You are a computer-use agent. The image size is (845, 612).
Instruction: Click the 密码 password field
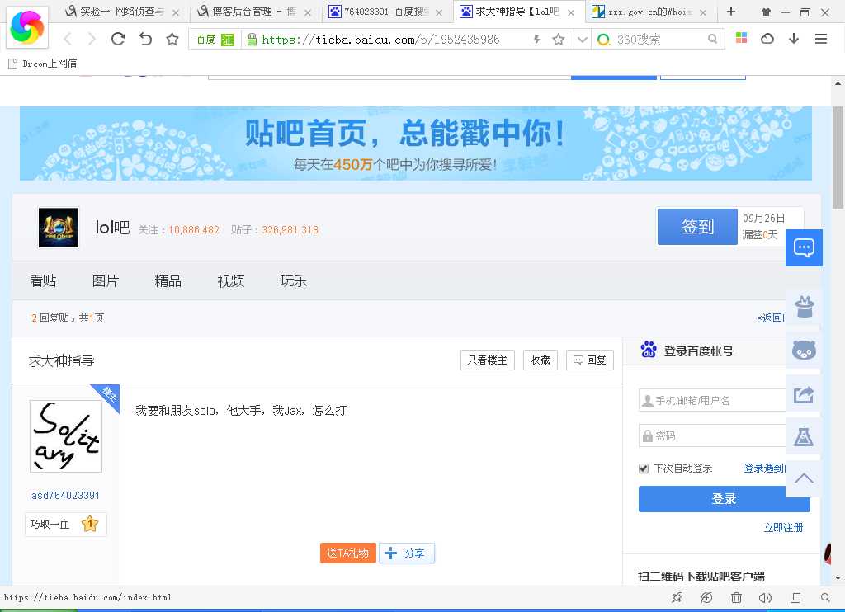[712, 435]
